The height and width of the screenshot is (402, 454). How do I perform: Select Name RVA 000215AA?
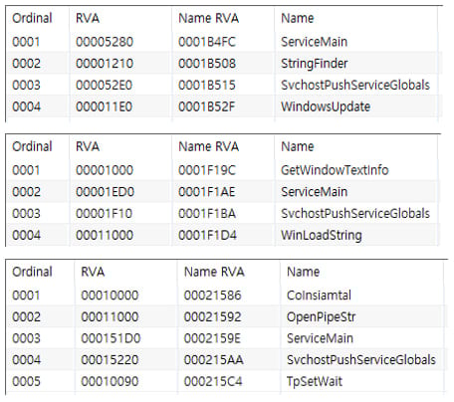[214, 360]
